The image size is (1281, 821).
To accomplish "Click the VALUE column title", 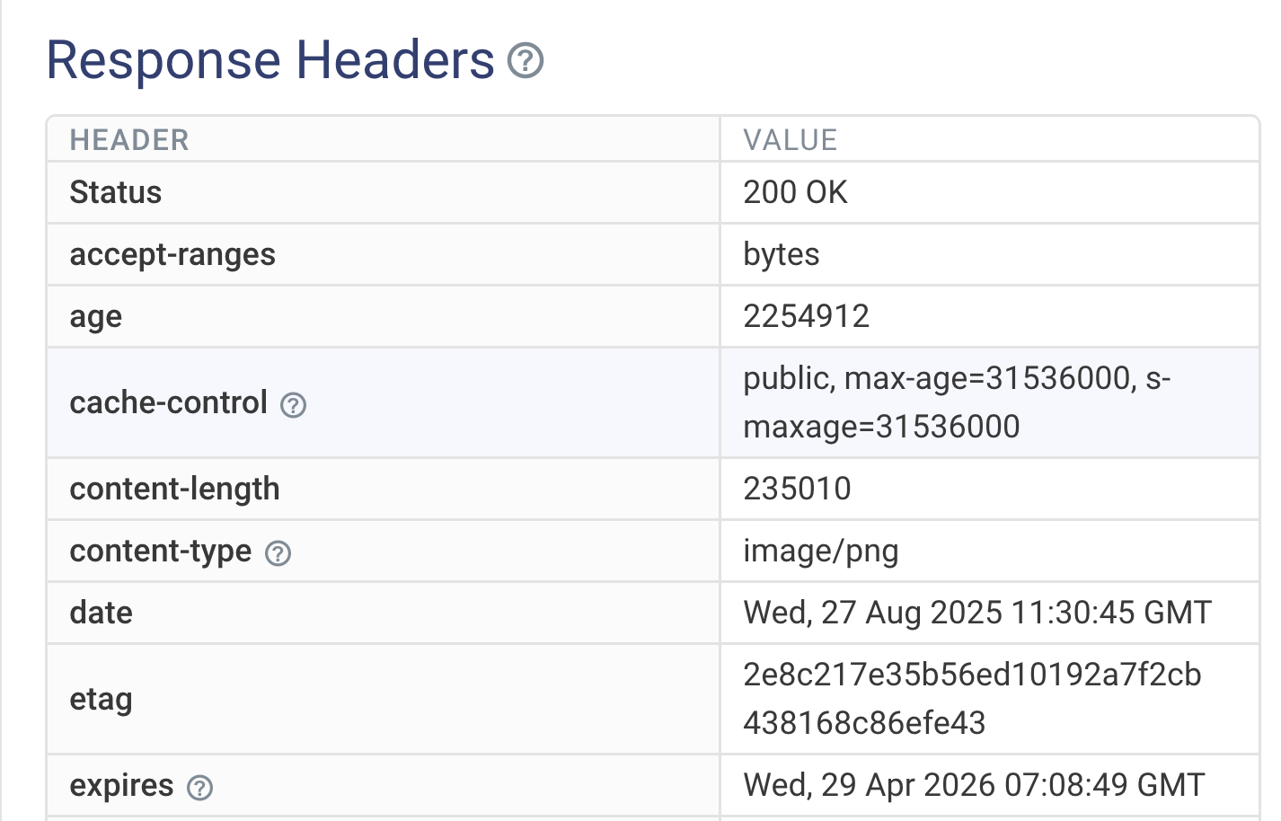I will (791, 140).
